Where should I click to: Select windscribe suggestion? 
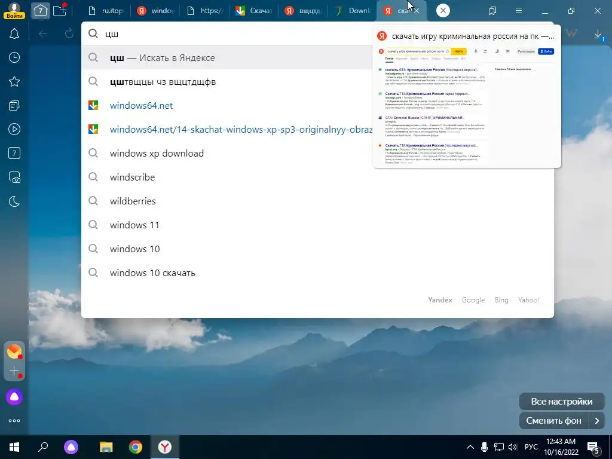click(317, 177)
